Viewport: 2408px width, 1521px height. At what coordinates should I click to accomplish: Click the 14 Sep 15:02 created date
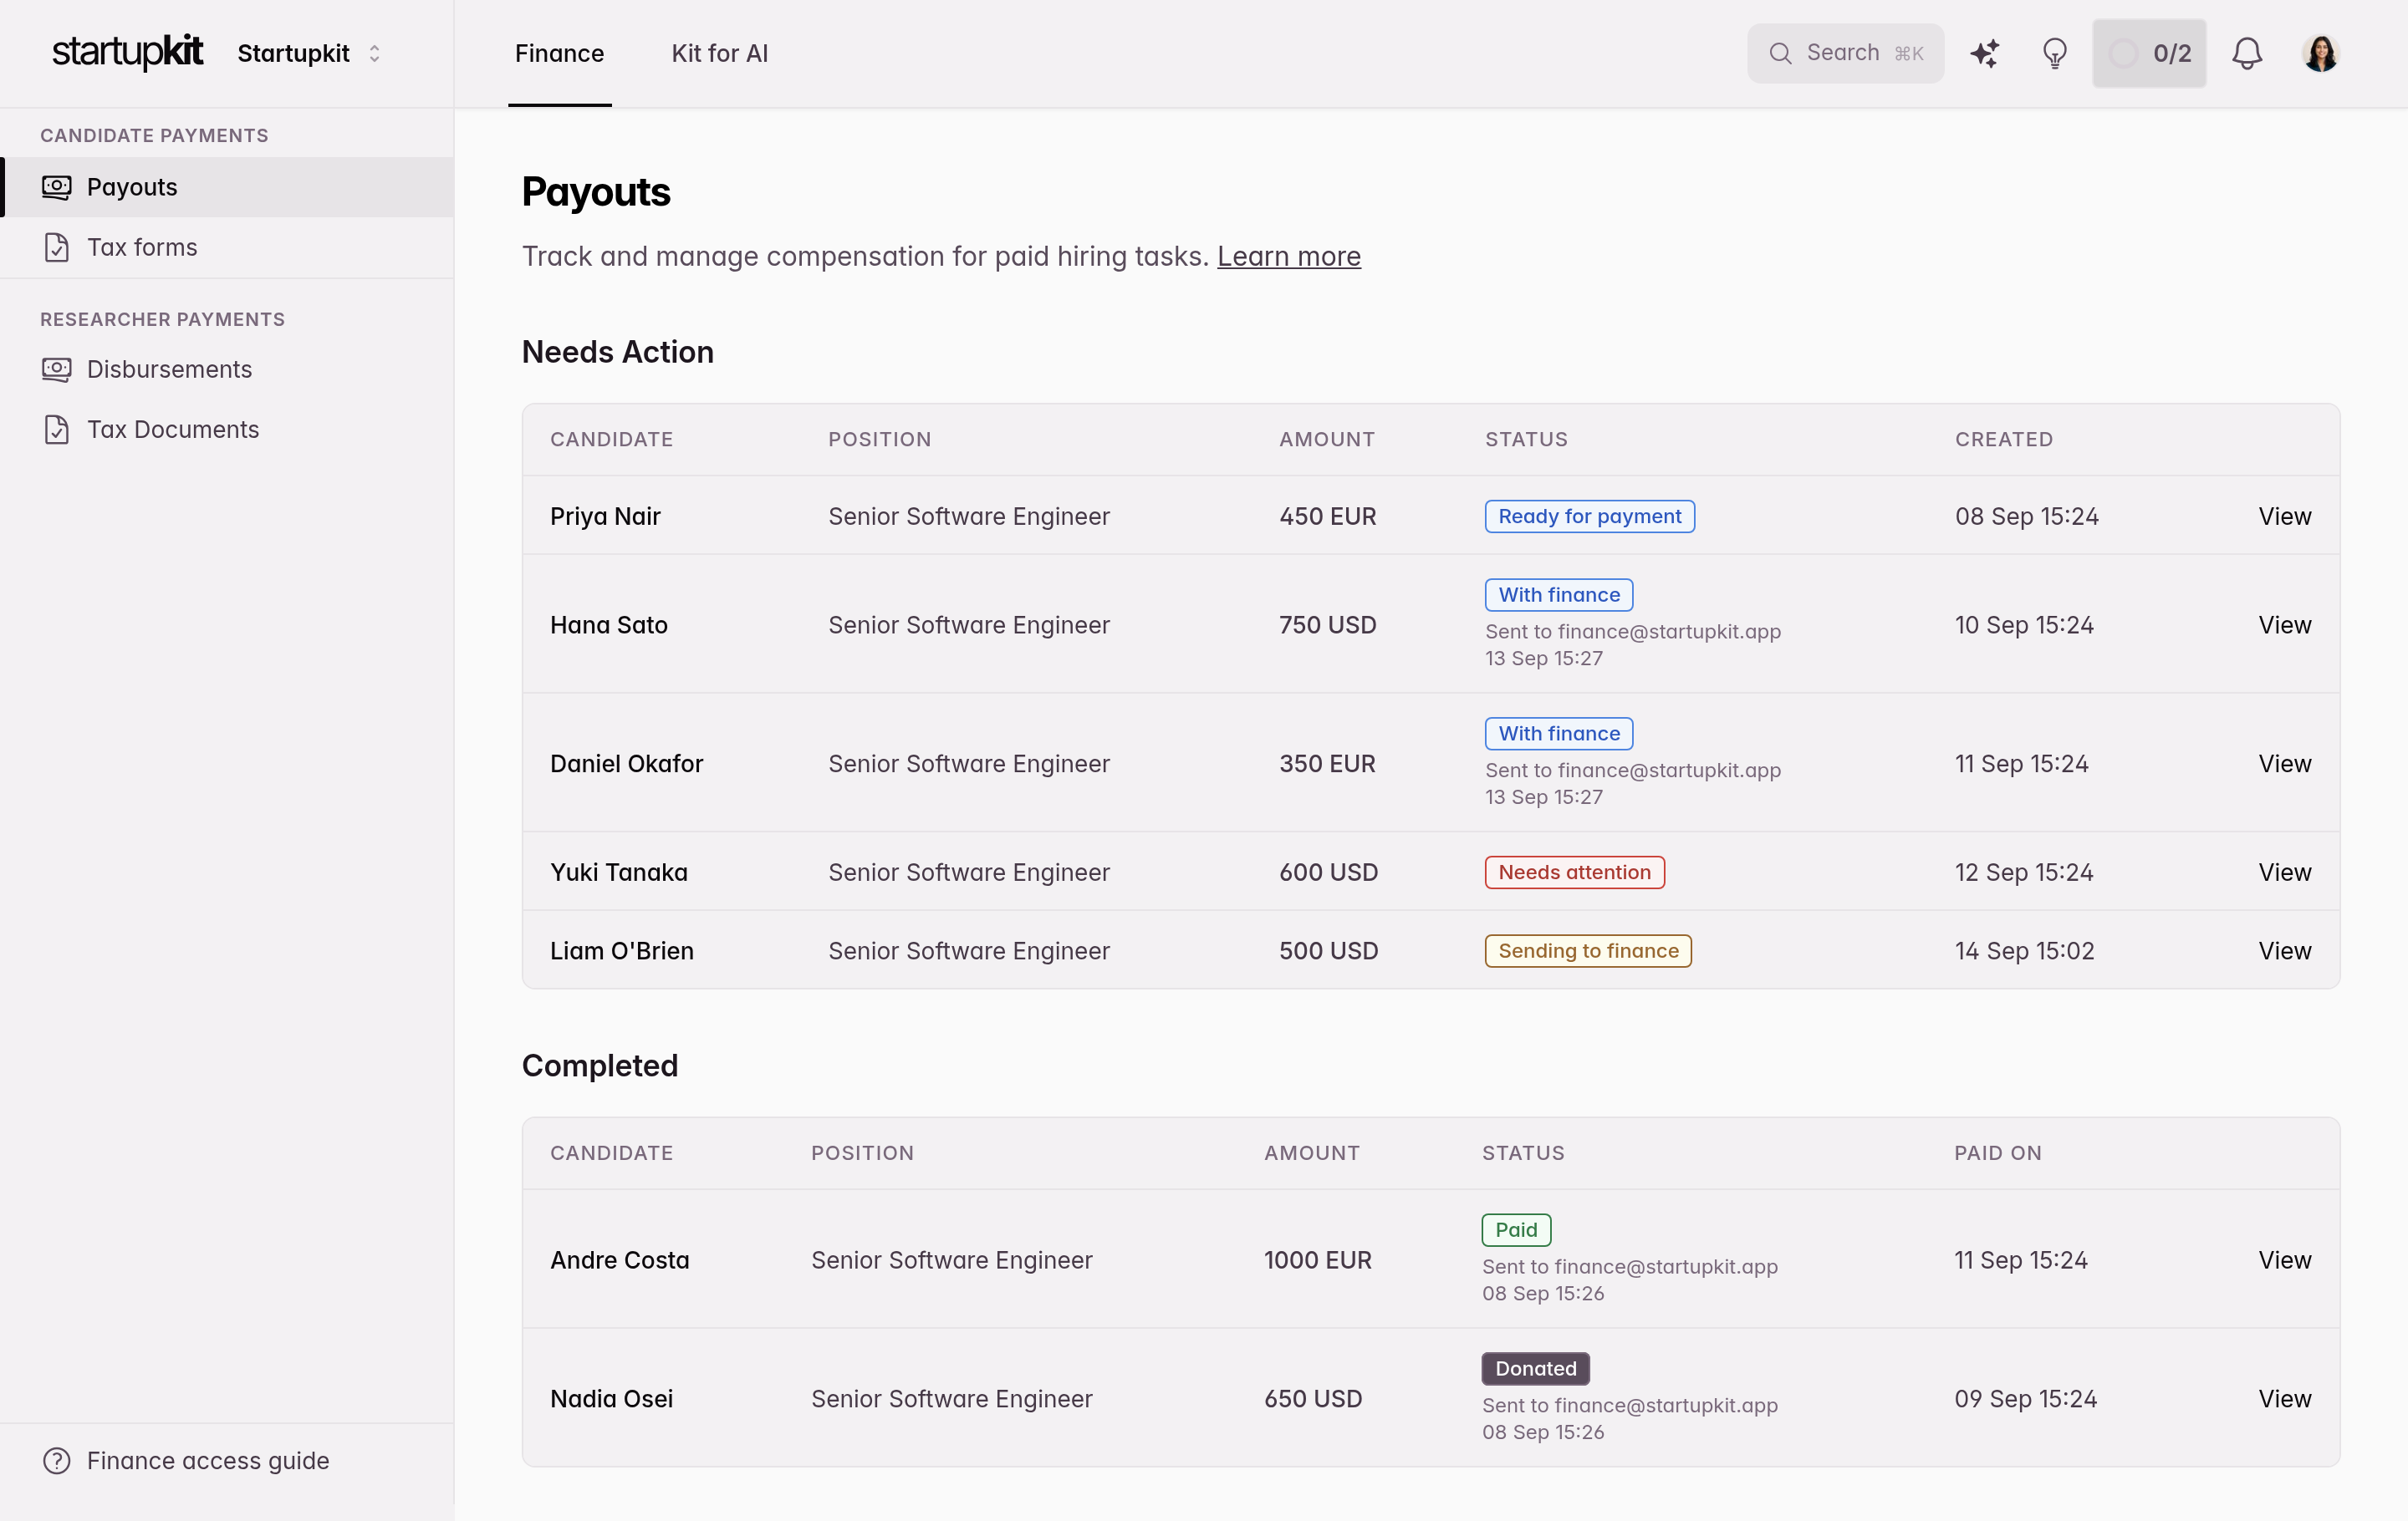[2024, 950]
